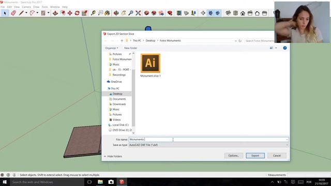This screenshot has height=186, width=331.
Task: Click the Cancel button
Action: 277,156
